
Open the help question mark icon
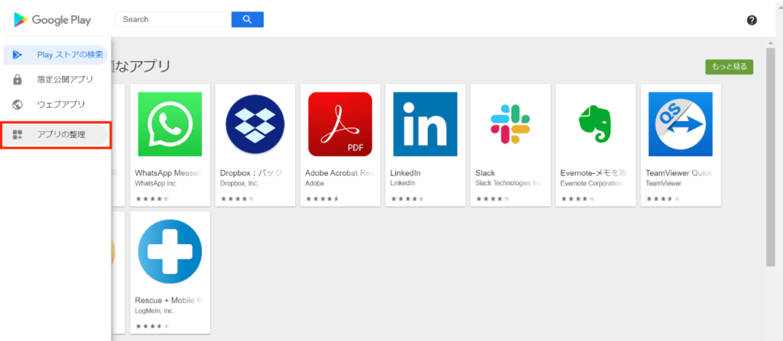[x=752, y=20]
